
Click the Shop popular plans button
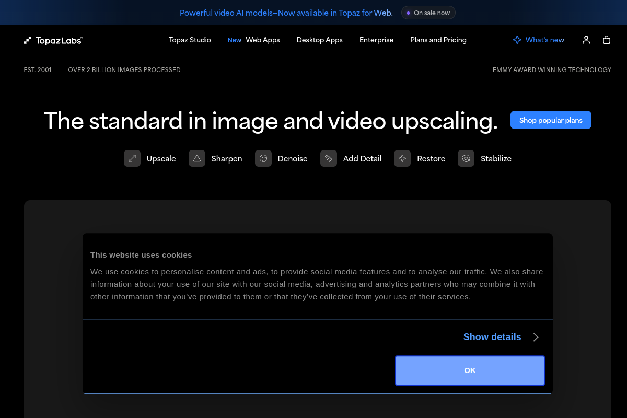(551, 120)
